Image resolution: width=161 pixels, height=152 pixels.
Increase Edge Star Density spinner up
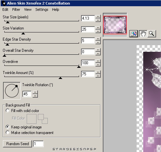click(x=98, y=39)
